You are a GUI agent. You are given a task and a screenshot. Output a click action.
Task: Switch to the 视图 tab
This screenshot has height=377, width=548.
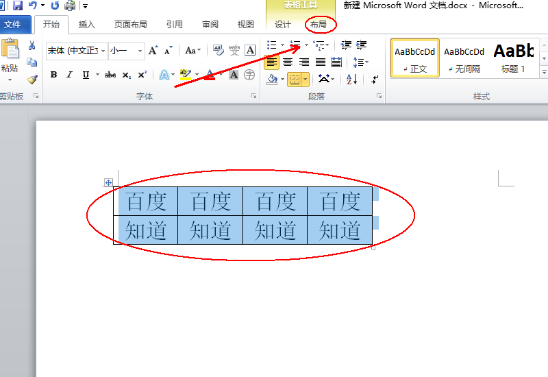[245, 25]
